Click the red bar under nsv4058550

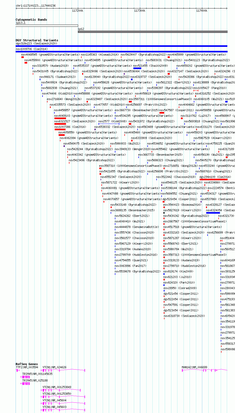point(62,135)
